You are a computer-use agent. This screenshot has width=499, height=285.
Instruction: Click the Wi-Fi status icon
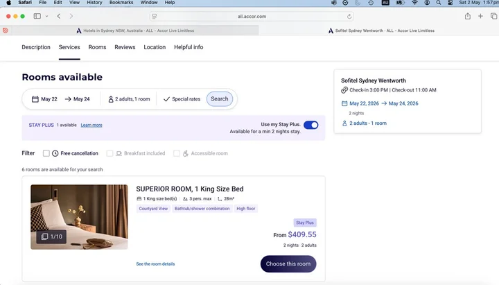(x=414, y=3)
